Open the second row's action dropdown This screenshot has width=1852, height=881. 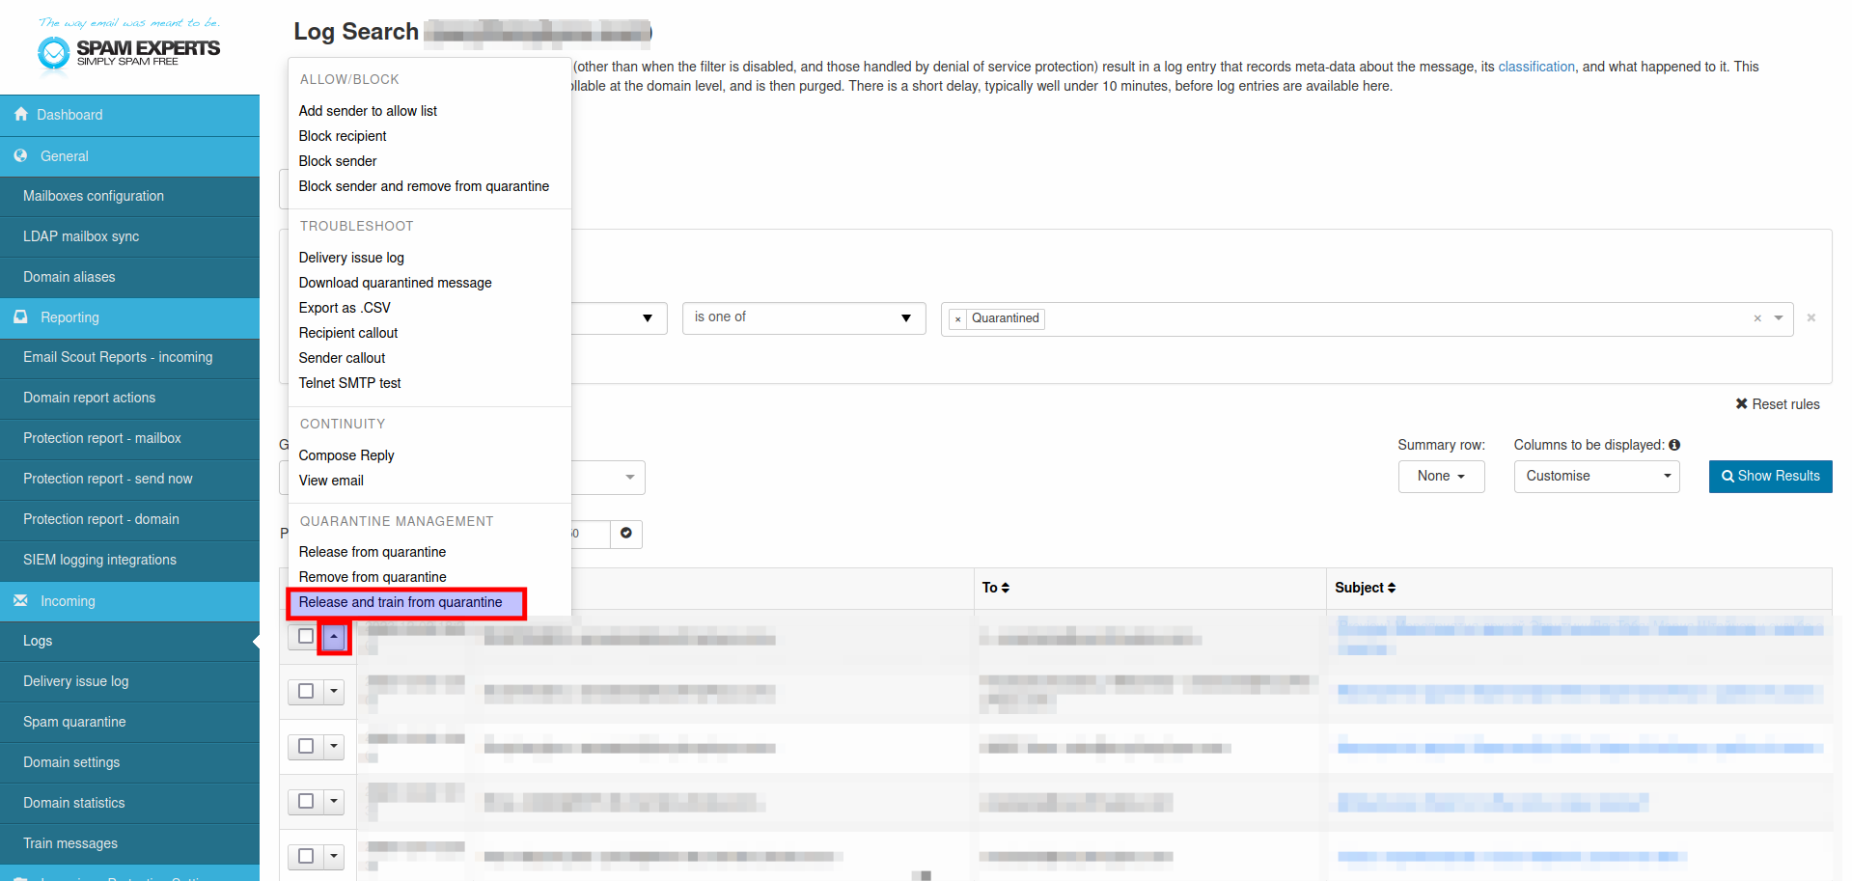coord(334,691)
